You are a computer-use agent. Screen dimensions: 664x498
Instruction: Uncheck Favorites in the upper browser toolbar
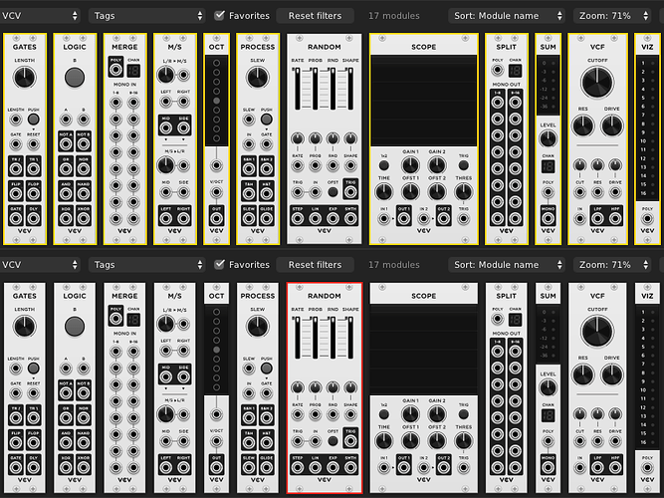coord(219,16)
